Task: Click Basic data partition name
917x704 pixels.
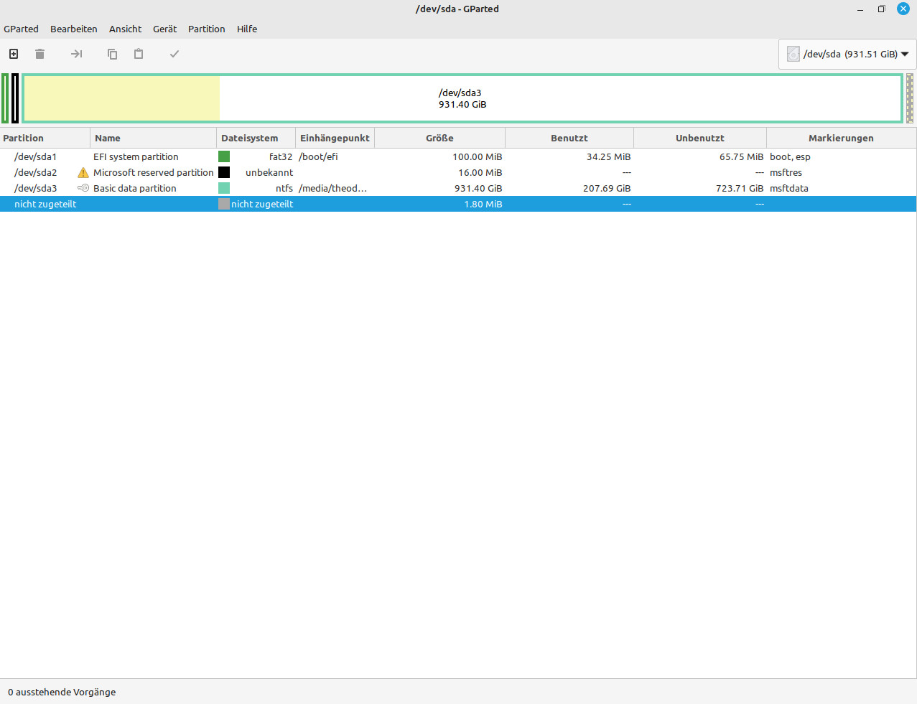Action: click(135, 188)
